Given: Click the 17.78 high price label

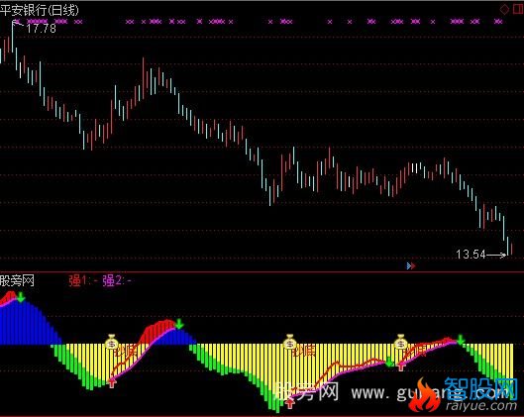Looking at the screenshot, I should coord(41,29).
